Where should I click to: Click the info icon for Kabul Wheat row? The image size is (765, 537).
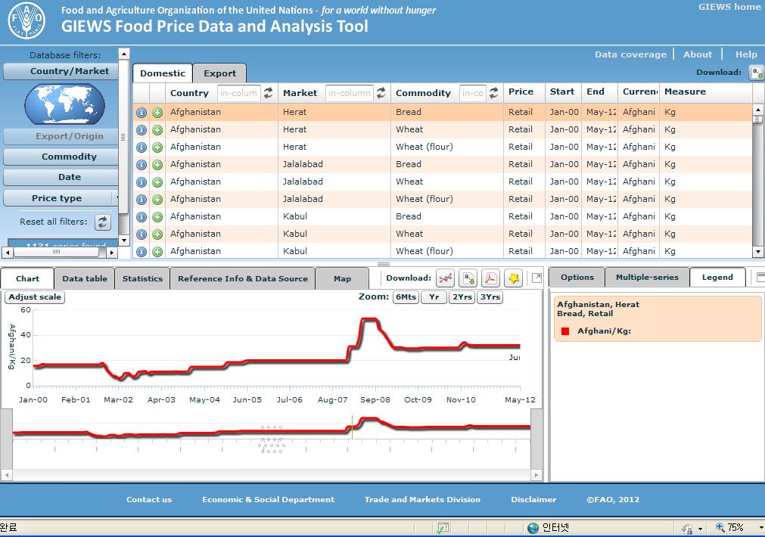click(141, 234)
